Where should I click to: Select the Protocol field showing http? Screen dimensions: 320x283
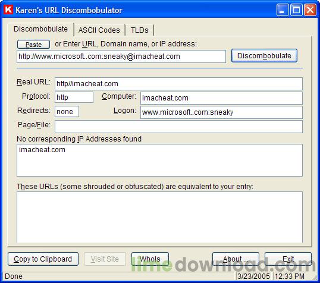tap(74, 97)
